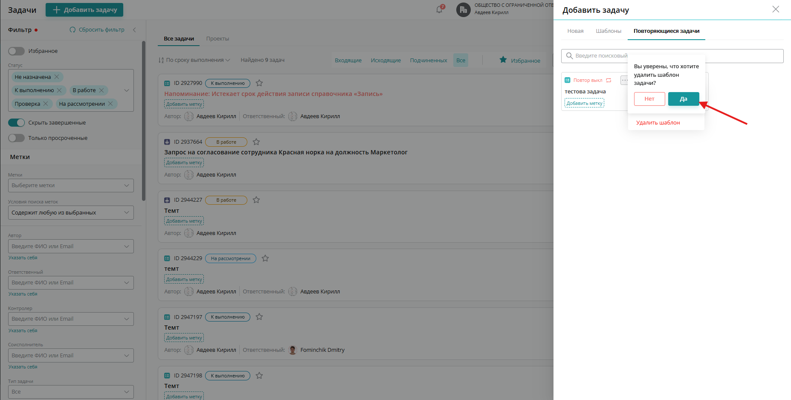Remove the На рассмотрении status tag
Screen dimensions: 791x400
coord(110,104)
